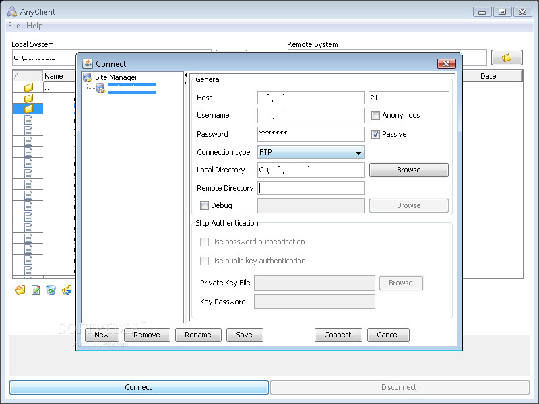Click the Local System path field in the main window

[x=44, y=57]
